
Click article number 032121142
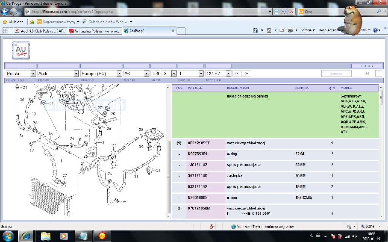click(x=197, y=186)
